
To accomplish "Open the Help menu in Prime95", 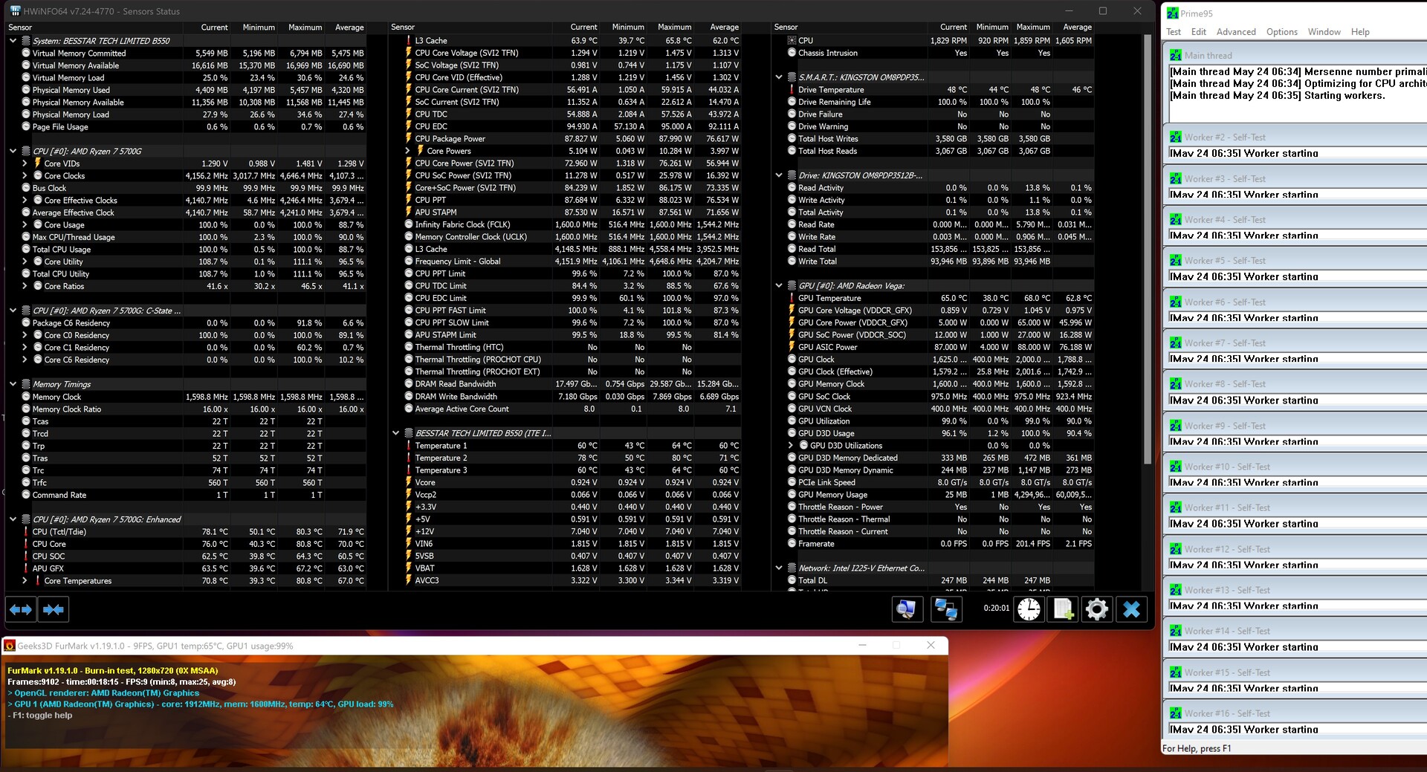I will click(1360, 32).
